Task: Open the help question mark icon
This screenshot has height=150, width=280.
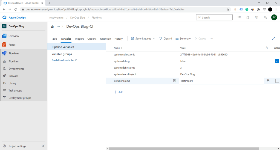Action: click(x=256, y=17)
